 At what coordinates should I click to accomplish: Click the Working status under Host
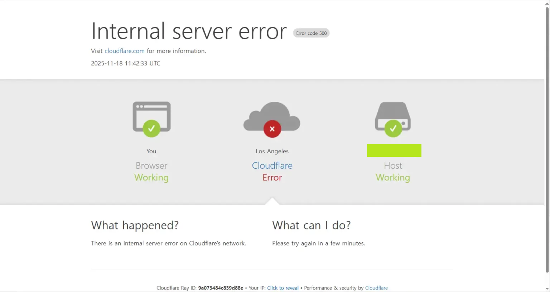click(393, 178)
